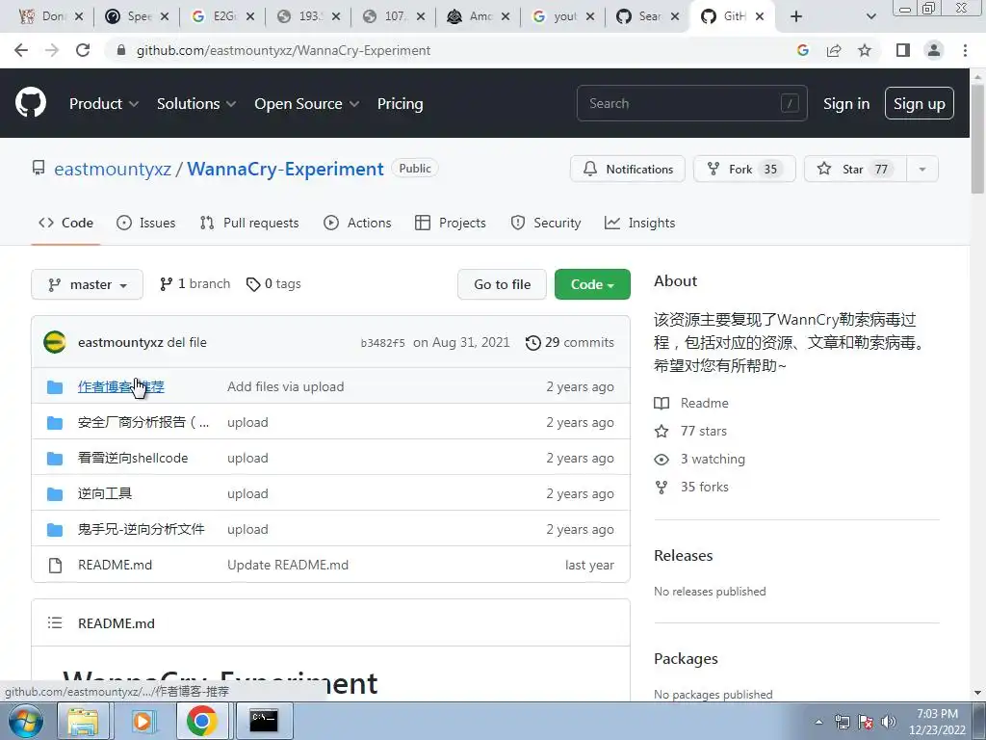This screenshot has height=740, width=986.
Task: Open the green Code dropdown button
Action: click(592, 284)
